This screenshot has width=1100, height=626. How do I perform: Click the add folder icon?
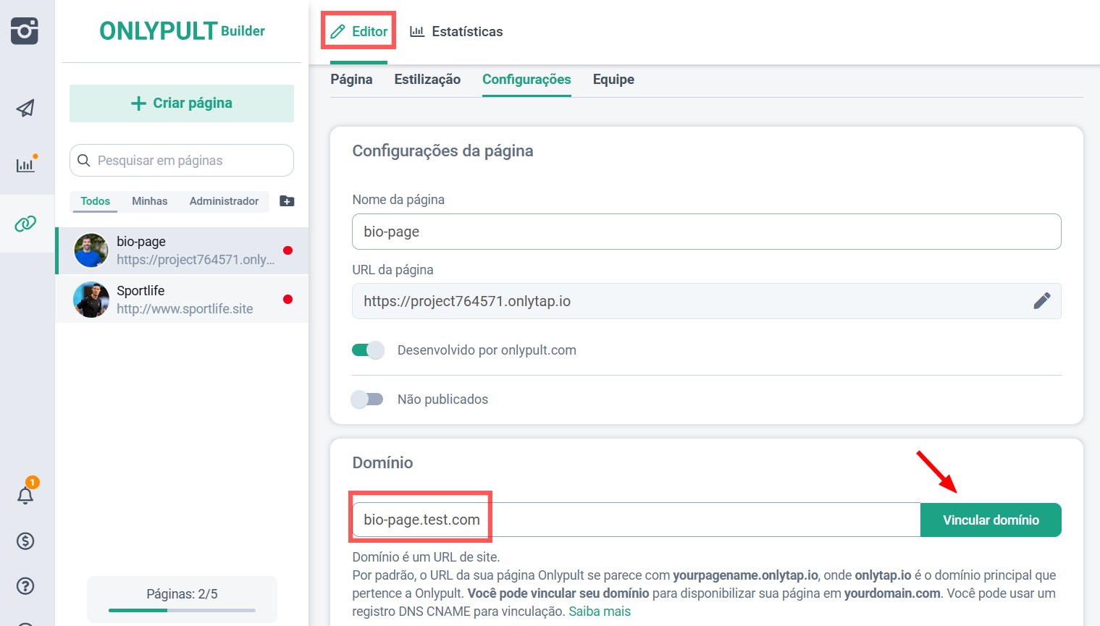pos(287,201)
